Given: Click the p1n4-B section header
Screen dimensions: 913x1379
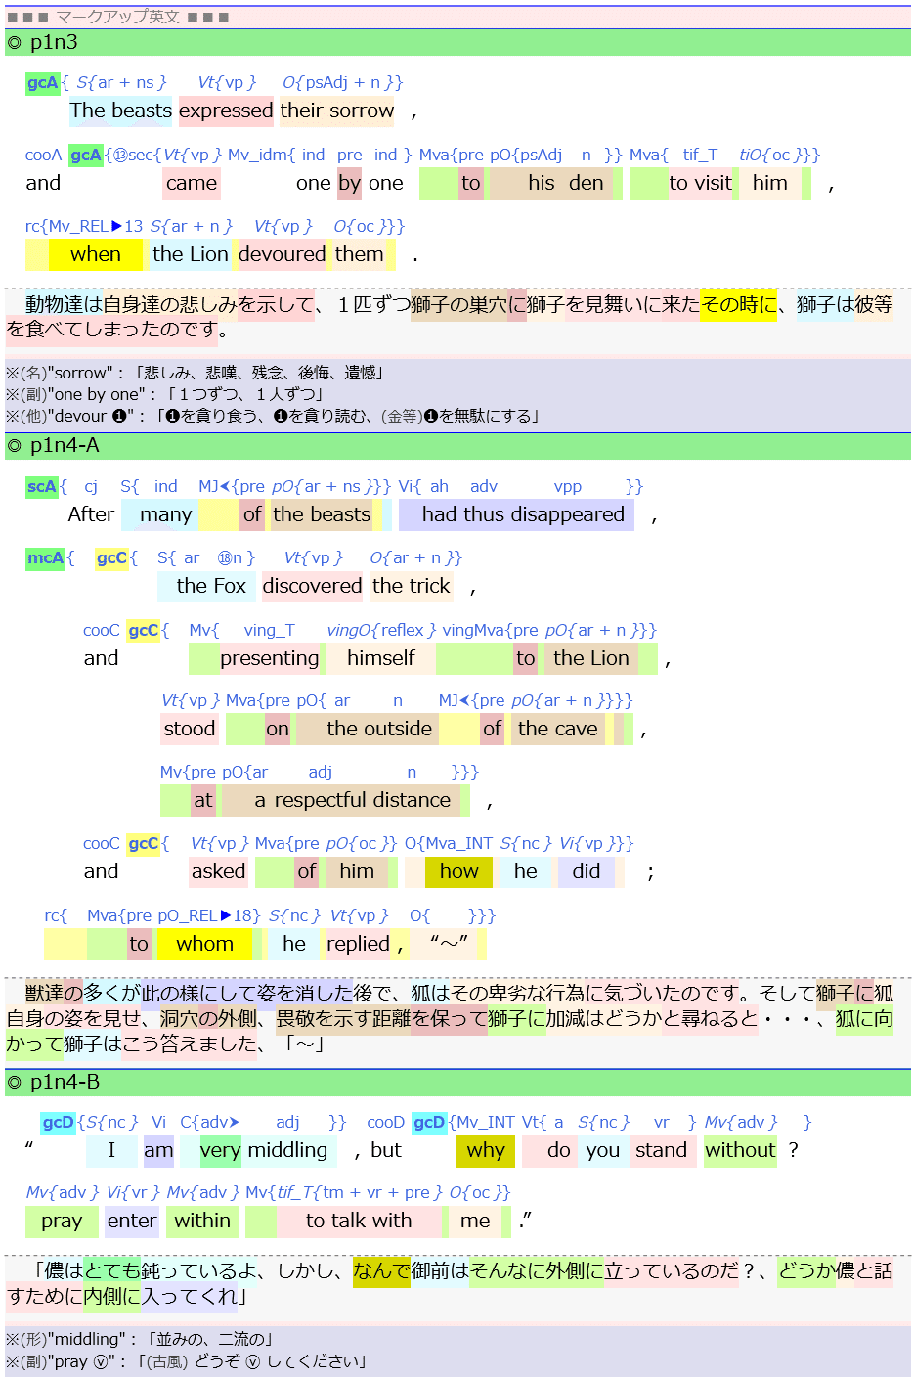Looking at the screenshot, I should [x=457, y=1083].
